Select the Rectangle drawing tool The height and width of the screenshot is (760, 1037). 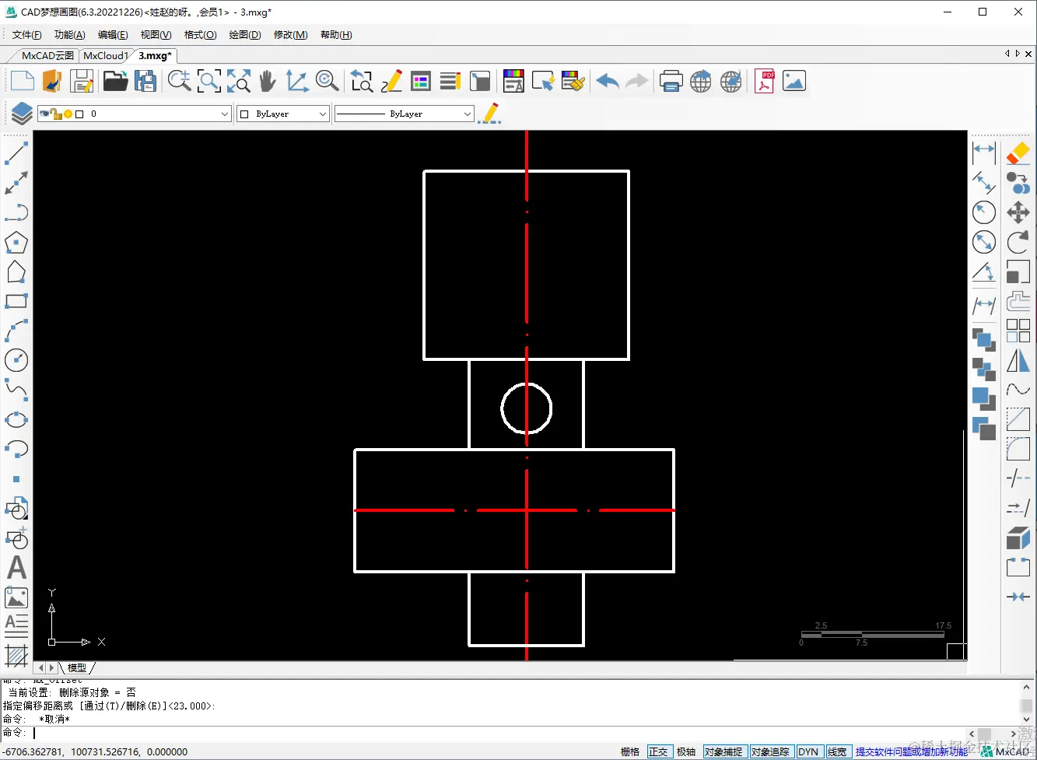pos(16,301)
